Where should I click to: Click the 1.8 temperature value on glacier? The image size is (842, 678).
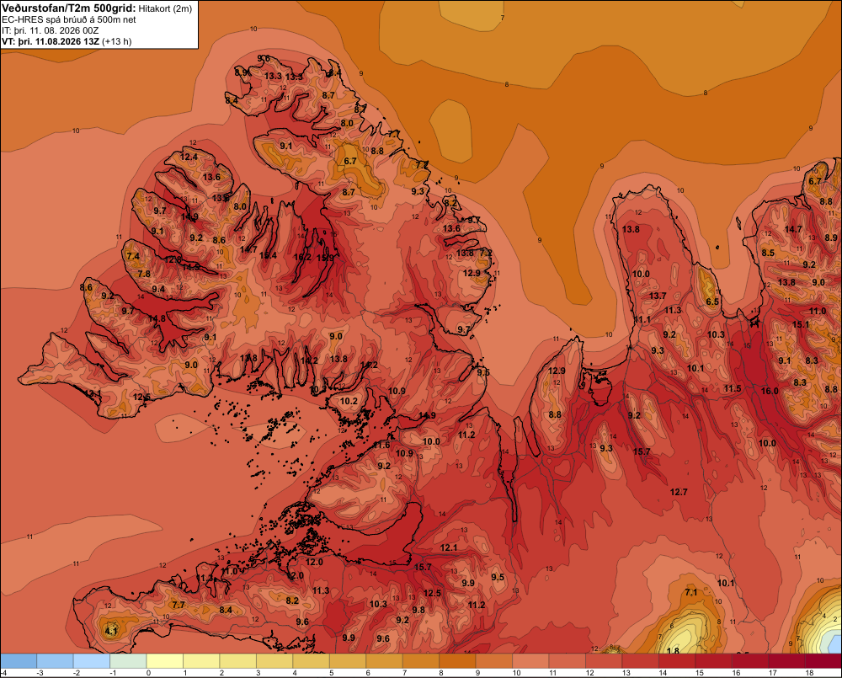tap(672, 651)
